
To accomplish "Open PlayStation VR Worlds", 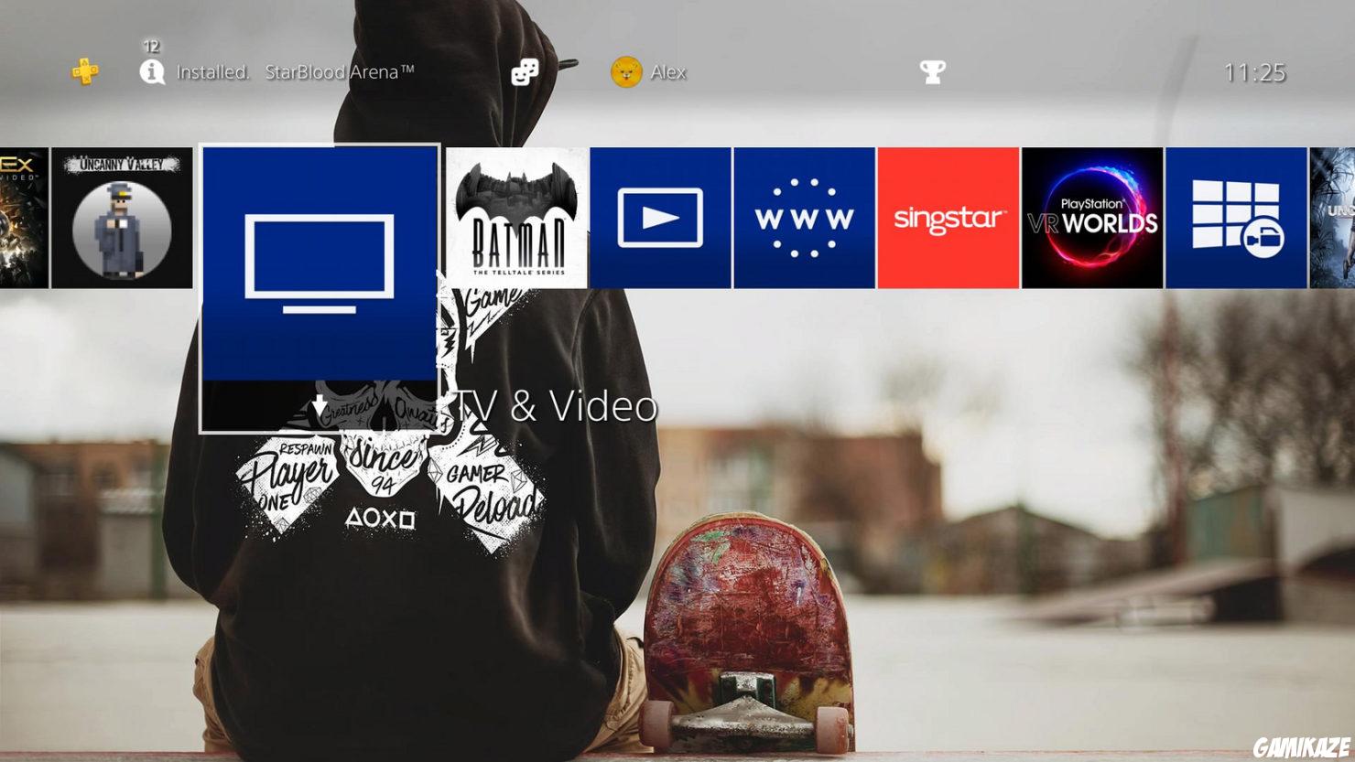I will (1093, 215).
